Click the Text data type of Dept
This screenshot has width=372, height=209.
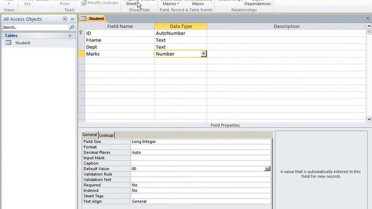click(181, 47)
